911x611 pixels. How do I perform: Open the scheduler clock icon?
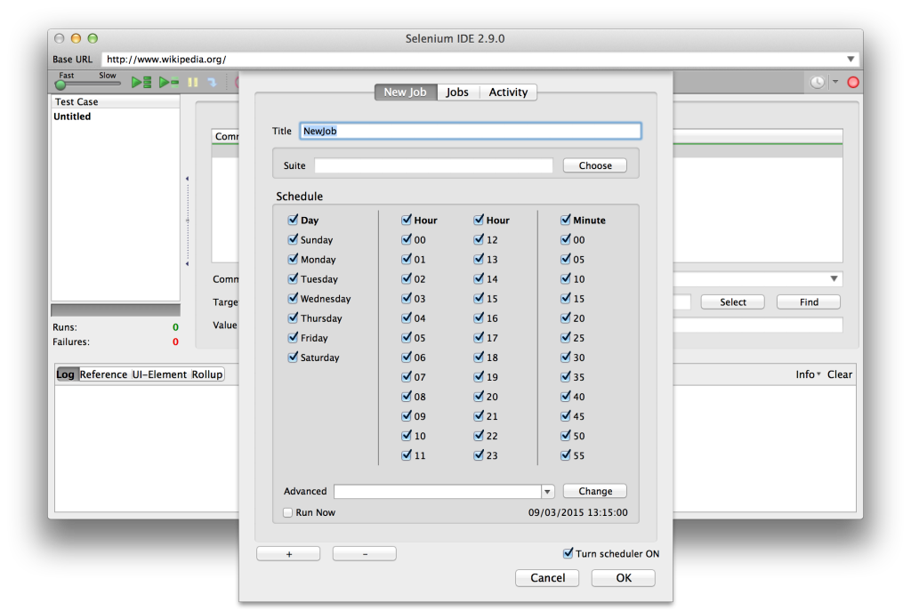pos(817,83)
